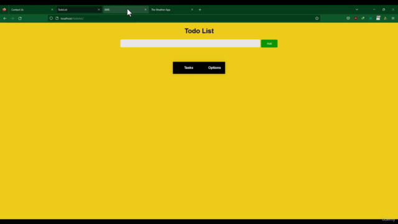The width and height of the screenshot is (398, 224).
Task: Go forward with the browser arrow
Action: [x=12, y=18]
